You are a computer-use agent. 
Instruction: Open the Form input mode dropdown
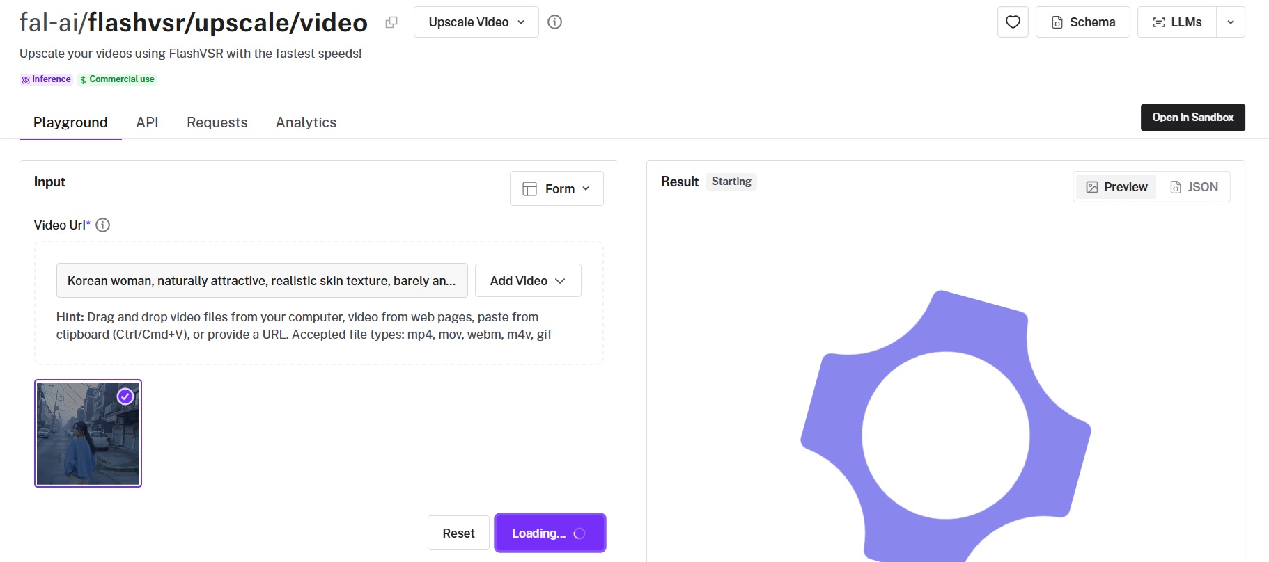click(556, 188)
